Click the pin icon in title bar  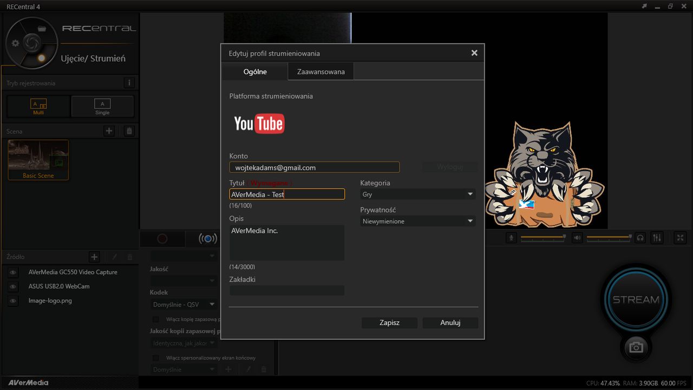pyautogui.click(x=644, y=6)
